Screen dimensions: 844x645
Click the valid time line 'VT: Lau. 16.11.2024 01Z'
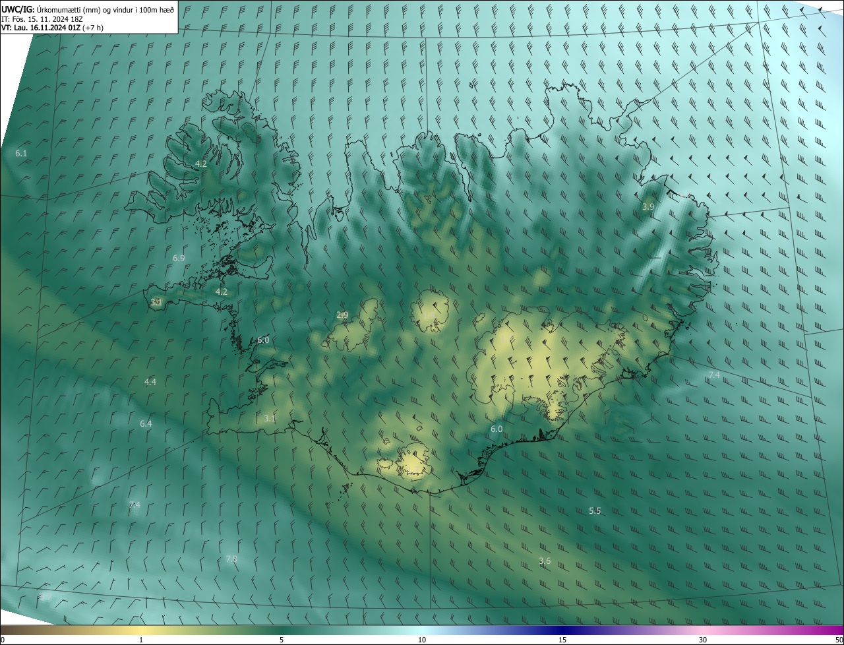41,28
